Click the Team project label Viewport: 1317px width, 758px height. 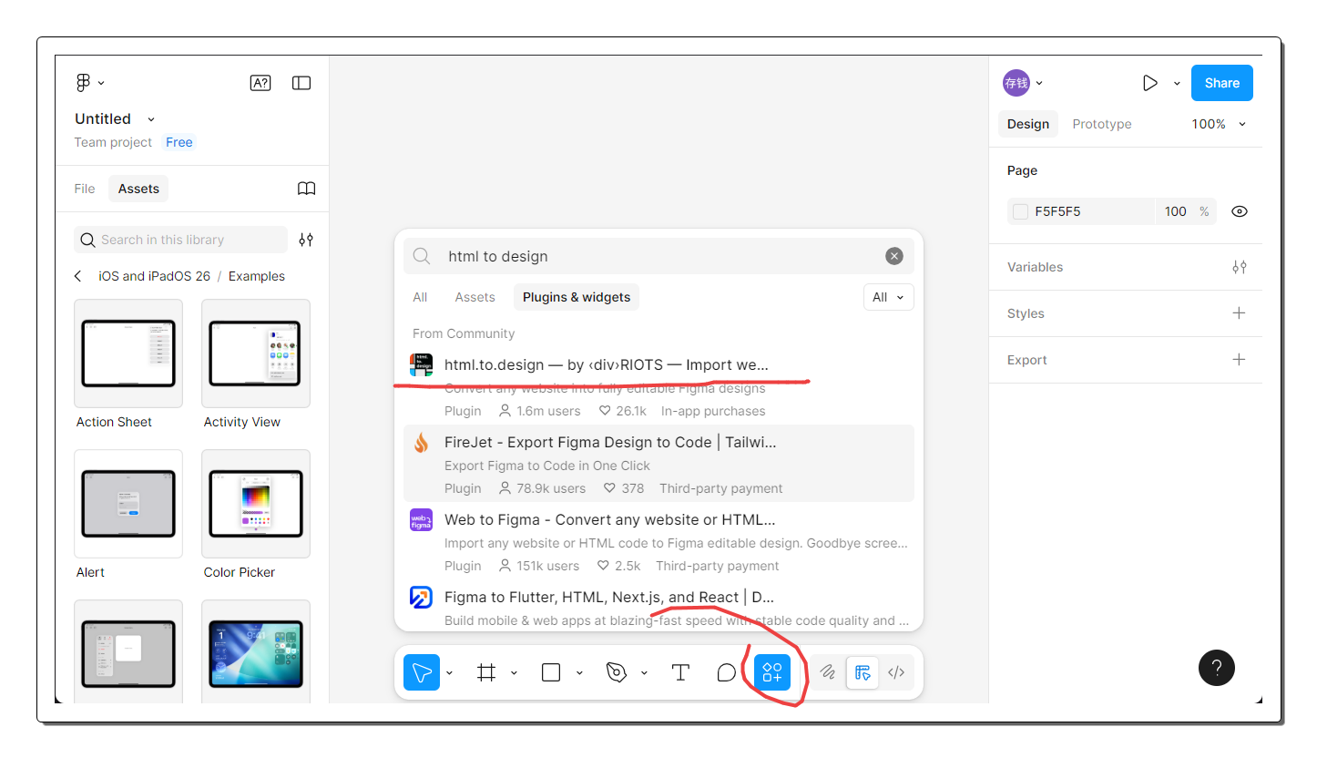113,142
